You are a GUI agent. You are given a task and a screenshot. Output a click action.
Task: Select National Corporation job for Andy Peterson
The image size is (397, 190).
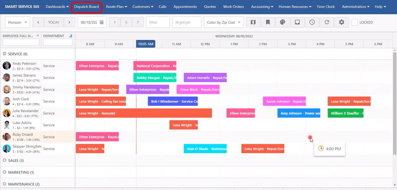pyautogui.click(x=155, y=66)
